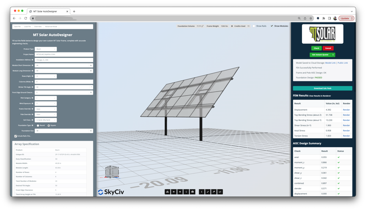Click the camera screenshot icon in renderer toolbar
366x210 pixels.
coord(193,192)
